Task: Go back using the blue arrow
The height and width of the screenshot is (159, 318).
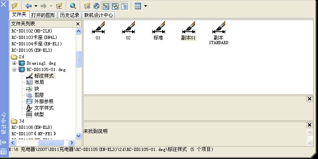Action: 29,6
